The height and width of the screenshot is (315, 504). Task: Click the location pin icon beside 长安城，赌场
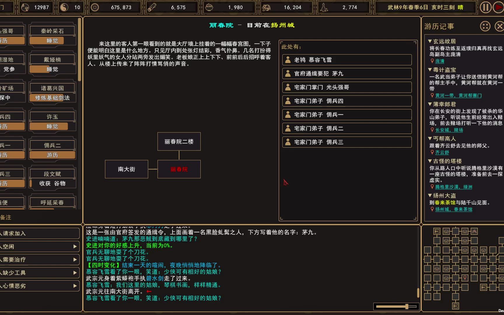[x=432, y=130]
